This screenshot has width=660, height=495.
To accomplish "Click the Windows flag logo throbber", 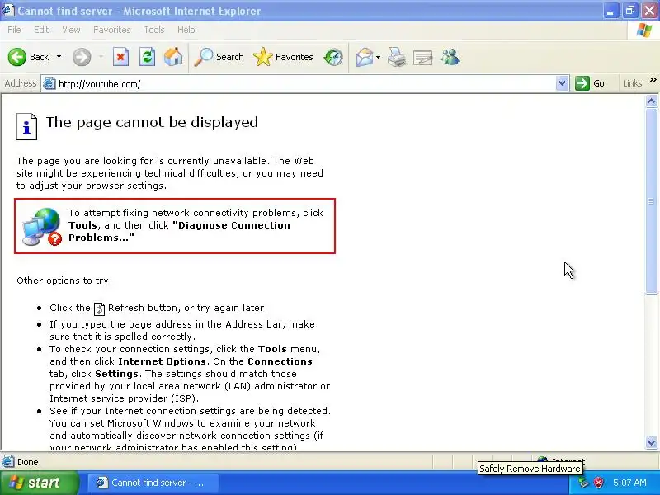I will coord(644,30).
